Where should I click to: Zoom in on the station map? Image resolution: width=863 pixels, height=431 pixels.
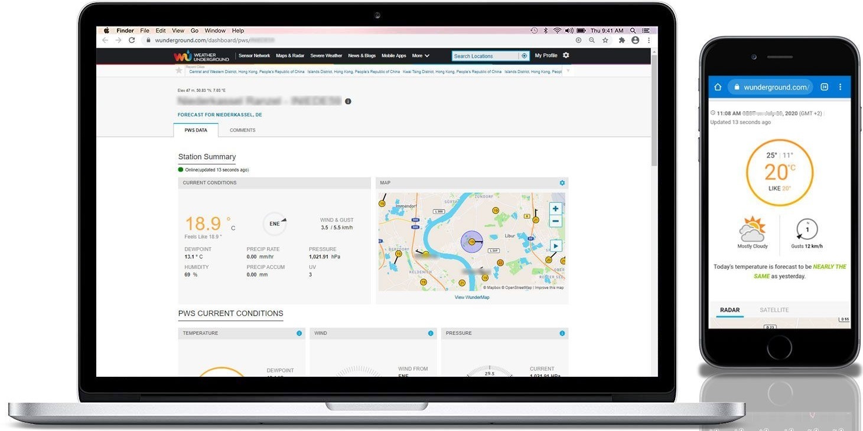coord(555,209)
